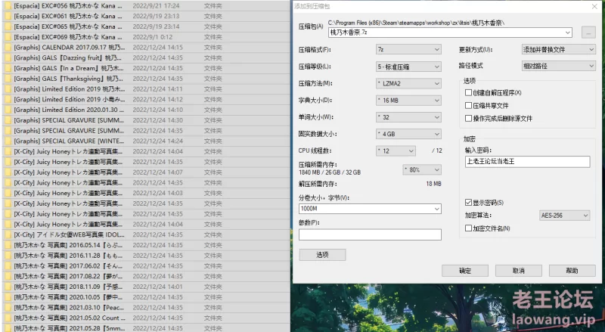Viewport: 605px width, 332px height.
Task: Click folder icon of [Espacia] EXC#056 row
Action: 8,6
